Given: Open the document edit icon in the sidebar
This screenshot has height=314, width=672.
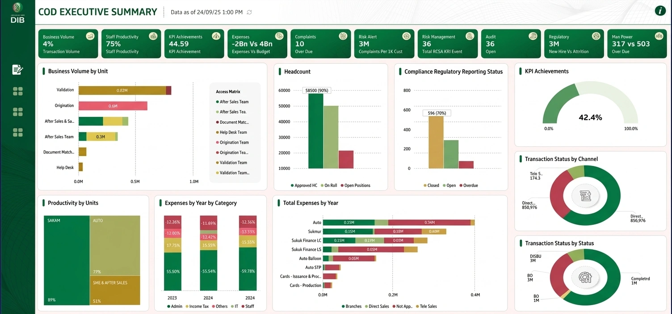Looking at the screenshot, I should 17,70.
